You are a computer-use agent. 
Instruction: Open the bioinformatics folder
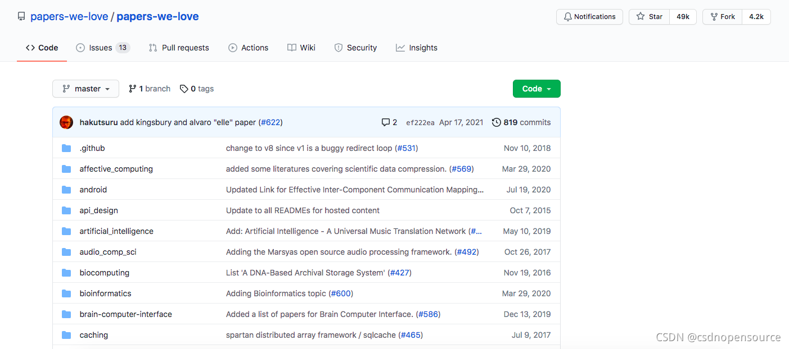point(105,293)
